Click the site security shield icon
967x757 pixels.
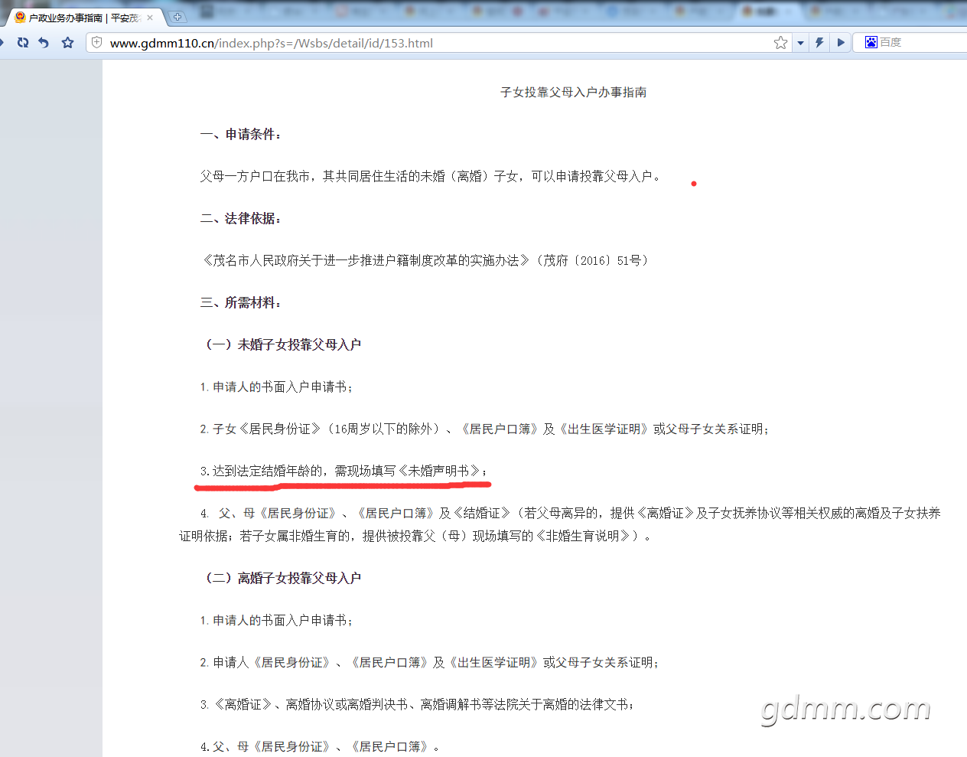point(96,43)
